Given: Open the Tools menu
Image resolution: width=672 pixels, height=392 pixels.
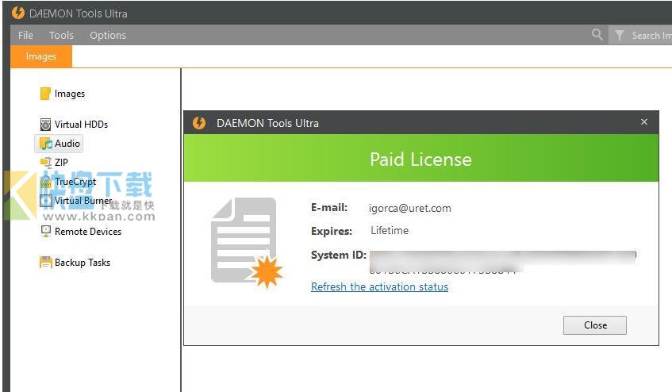Looking at the screenshot, I should point(61,35).
